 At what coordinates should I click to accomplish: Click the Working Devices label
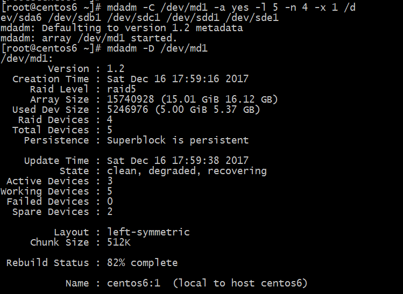(x=45, y=191)
